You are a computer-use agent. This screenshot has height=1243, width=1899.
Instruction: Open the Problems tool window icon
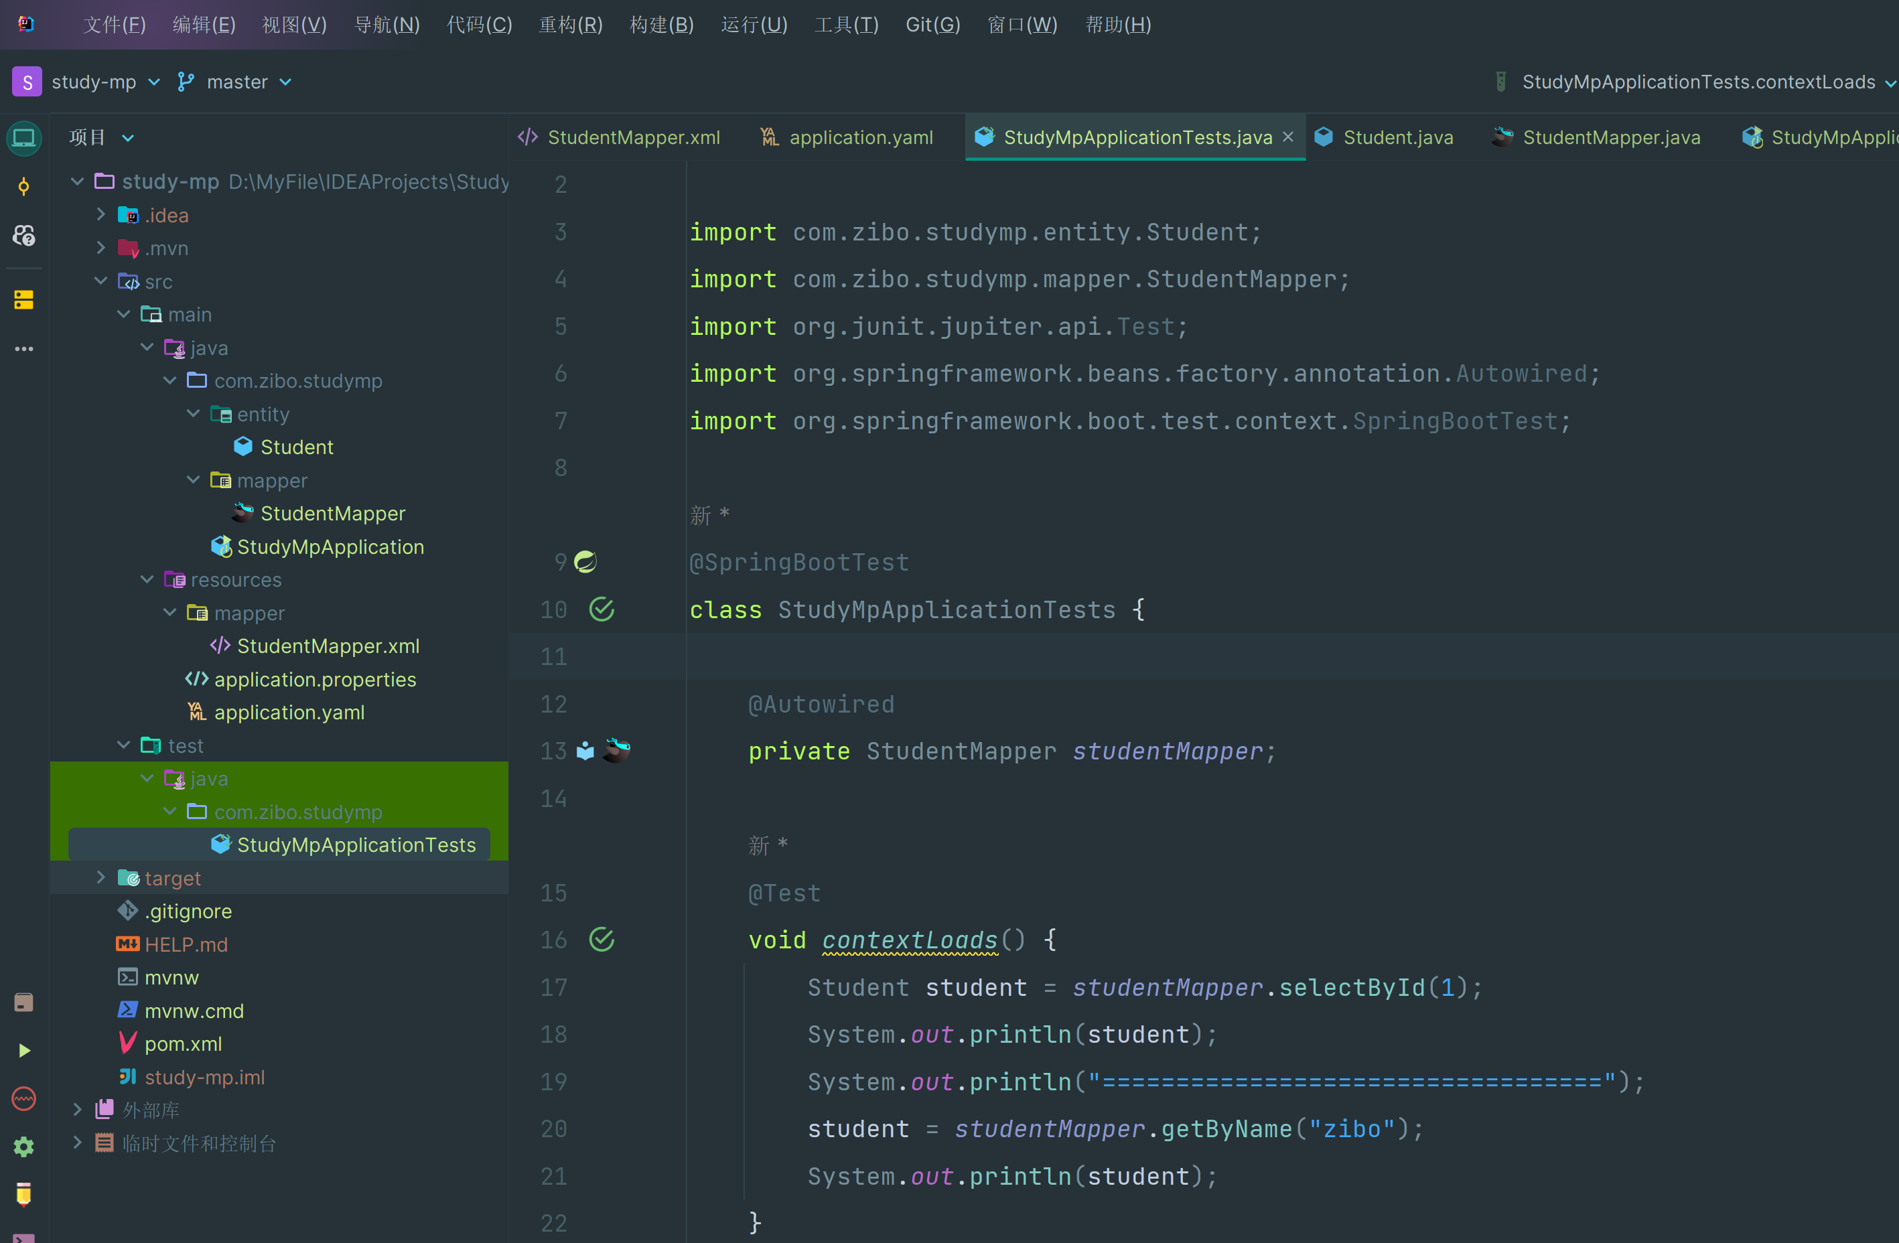(x=24, y=1098)
